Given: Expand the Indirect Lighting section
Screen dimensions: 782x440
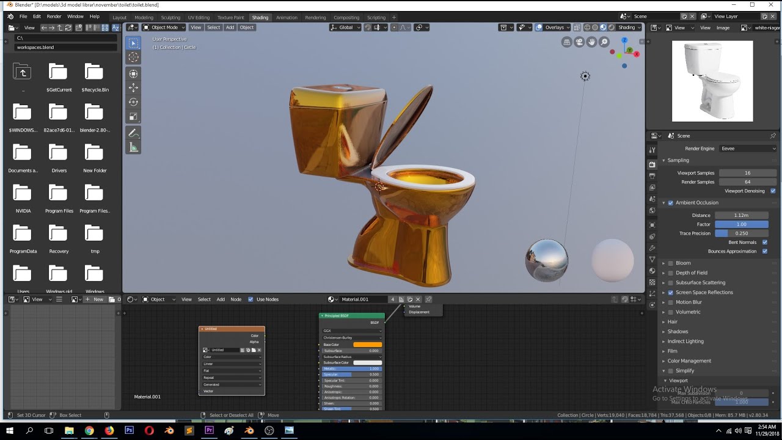Looking at the screenshot, I should point(685,342).
